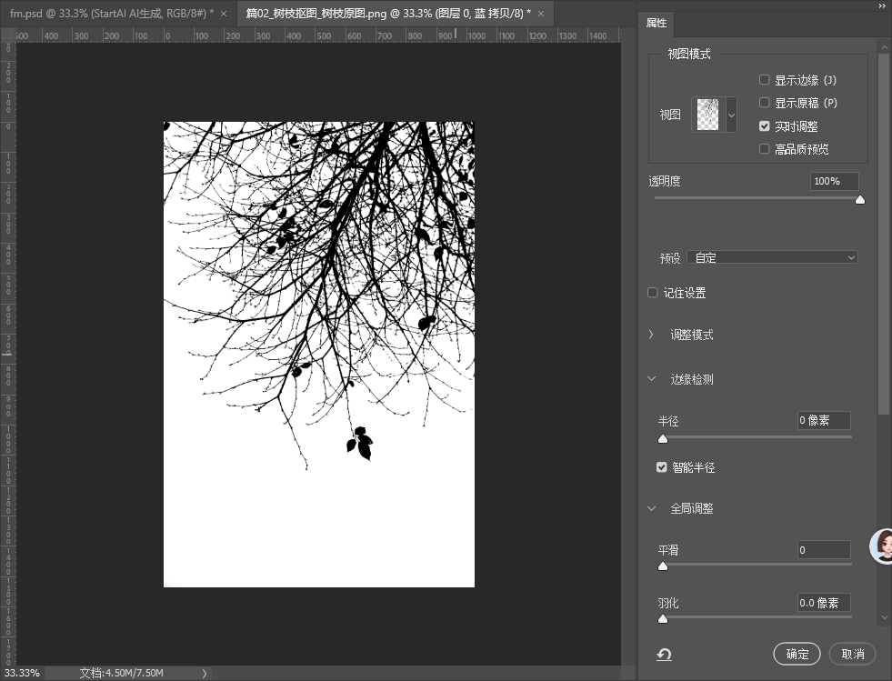Click the 半径 slider handle
Image resolution: width=892 pixels, height=681 pixels.
coord(663,438)
